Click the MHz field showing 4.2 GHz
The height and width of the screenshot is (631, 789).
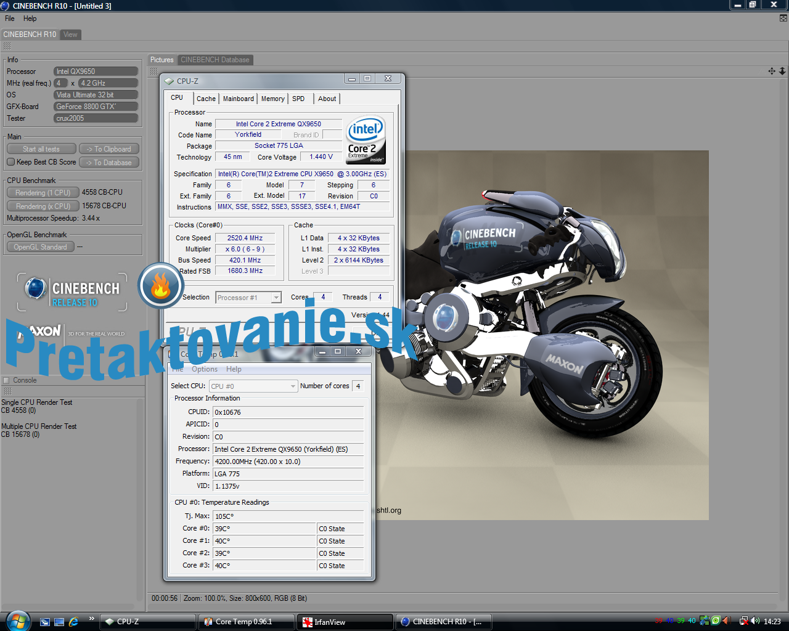tap(108, 83)
